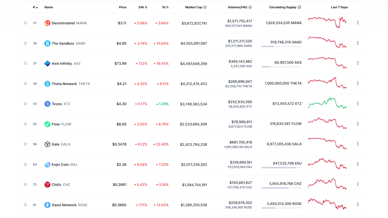388x218 pixels.
Task: Open Theta Network THETA page
Action: tap(71, 84)
